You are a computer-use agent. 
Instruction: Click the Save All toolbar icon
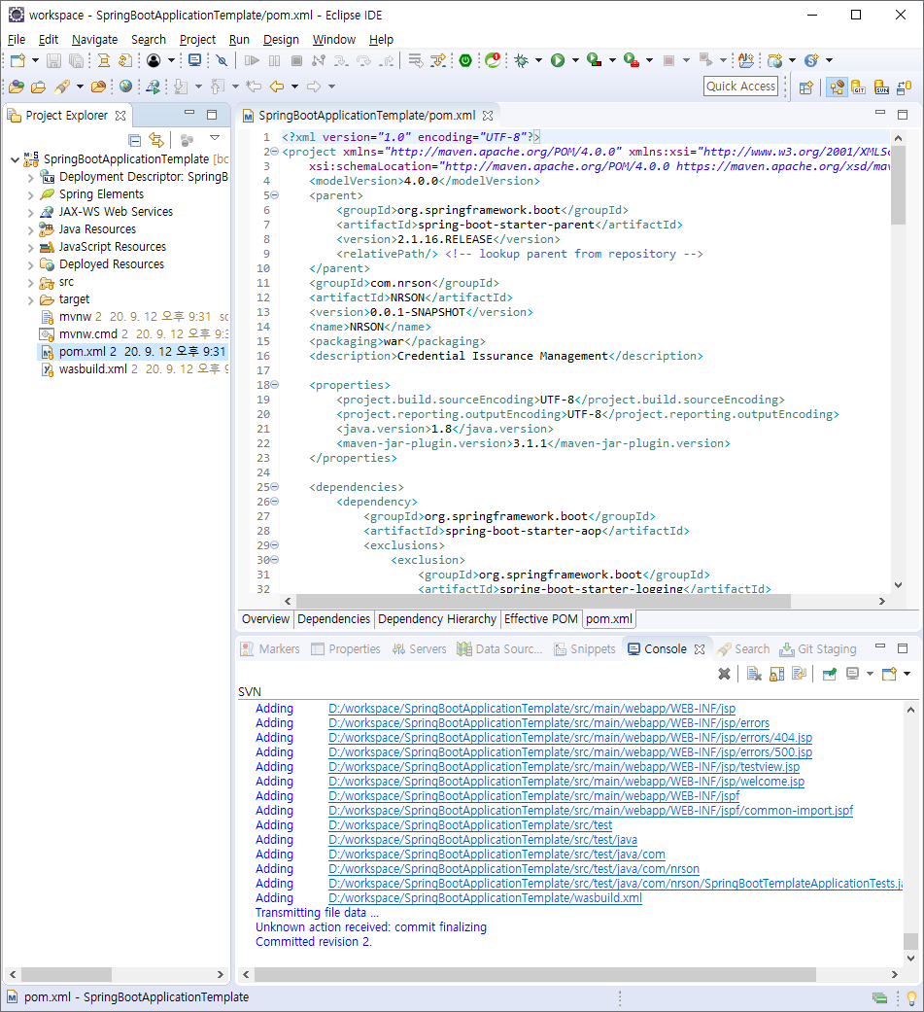(77, 60)
